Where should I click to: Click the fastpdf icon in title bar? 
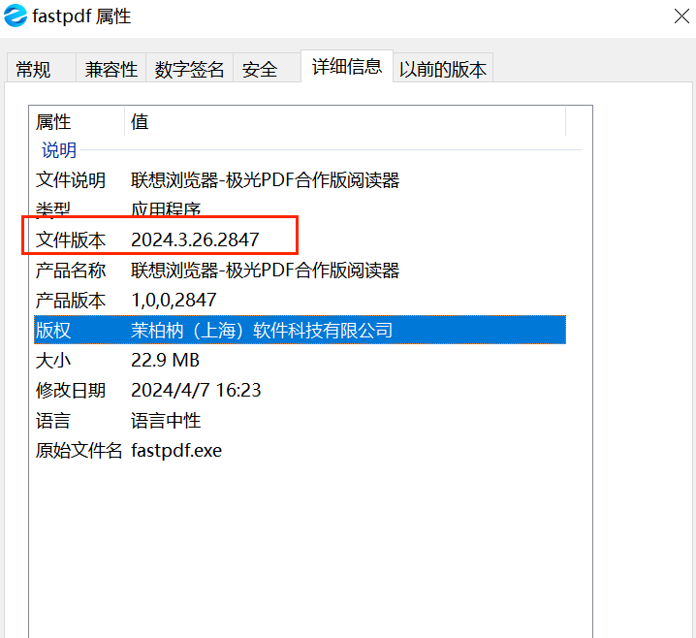[x=16, y=16]
